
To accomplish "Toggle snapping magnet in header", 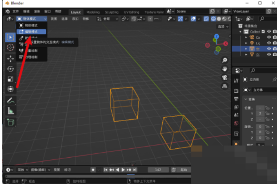I will point(134,19).
